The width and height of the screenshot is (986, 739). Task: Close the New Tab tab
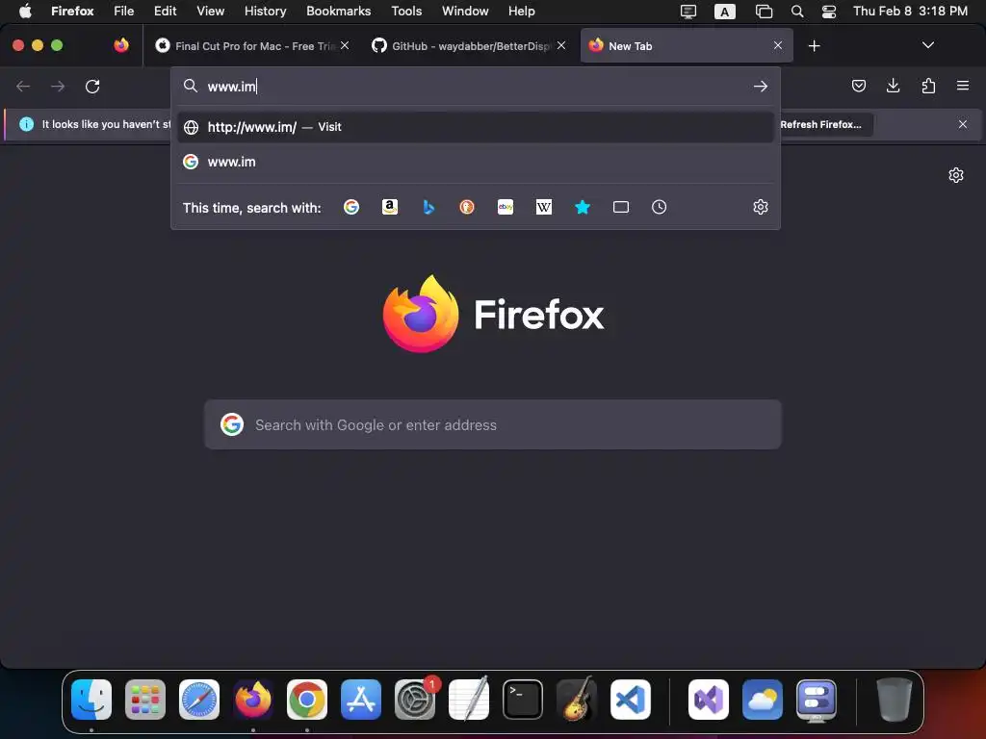(x=778, y=45)
